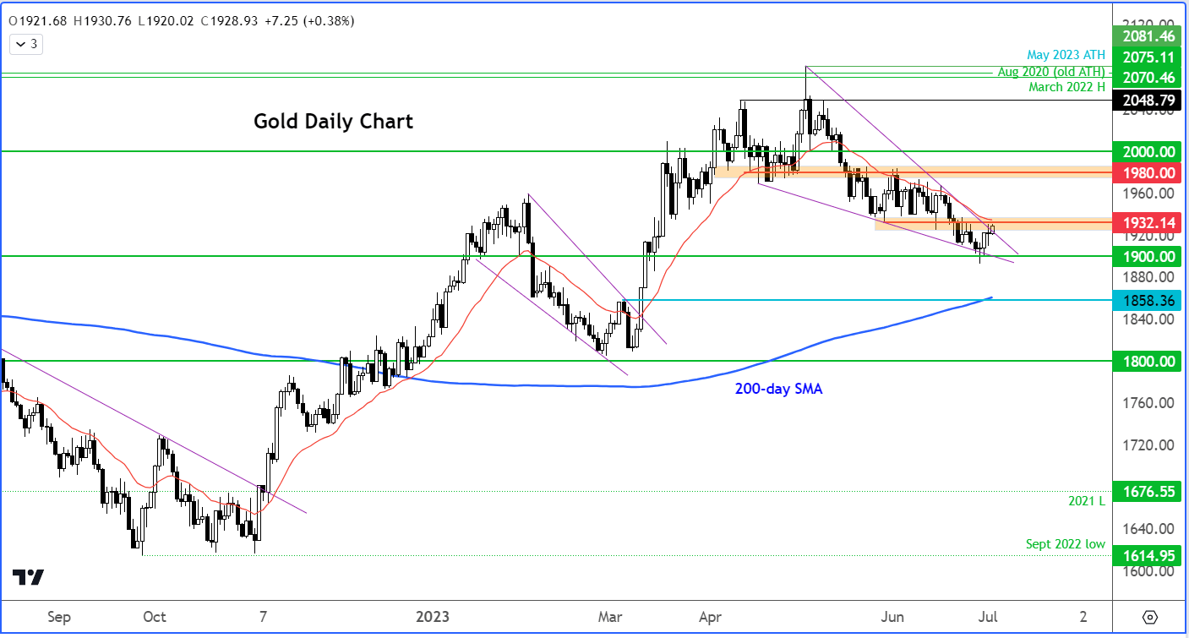
Task: Click the Sep label on time axis
Action: tap(58, 616)
